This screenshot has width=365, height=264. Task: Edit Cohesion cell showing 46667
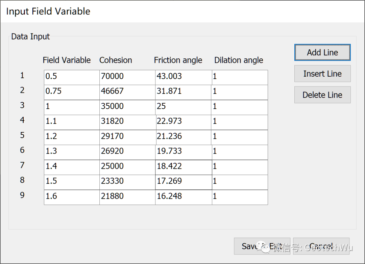point(127,93)
